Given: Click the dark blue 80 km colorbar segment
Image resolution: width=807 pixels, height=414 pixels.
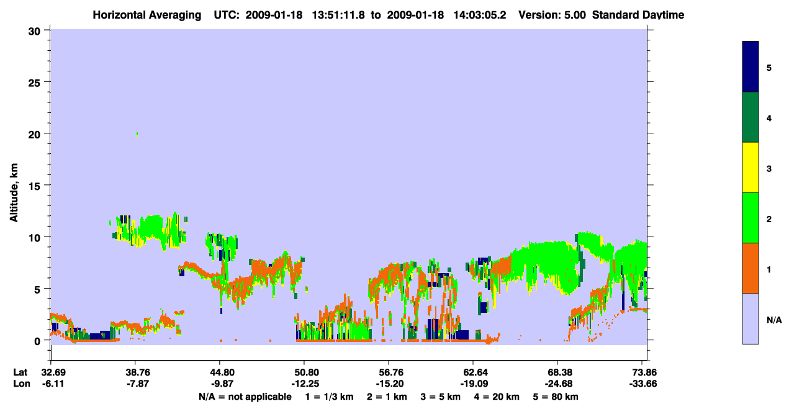Looking at the screenshot, I should coord(751,67).
